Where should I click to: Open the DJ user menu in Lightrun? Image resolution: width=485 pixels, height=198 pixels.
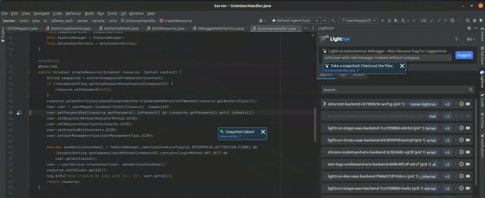(471, 39)
